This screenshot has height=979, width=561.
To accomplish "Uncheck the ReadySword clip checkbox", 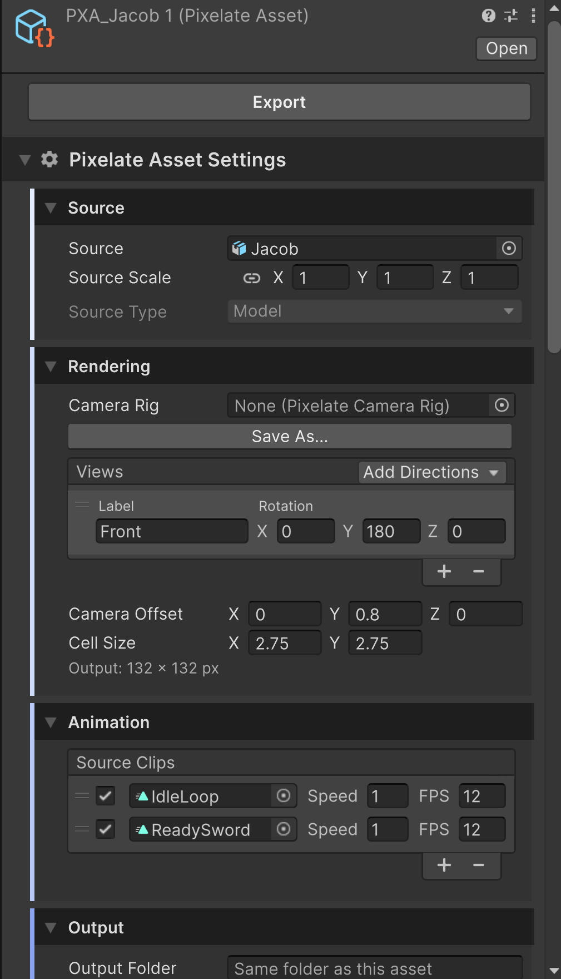I will [105, 829].
